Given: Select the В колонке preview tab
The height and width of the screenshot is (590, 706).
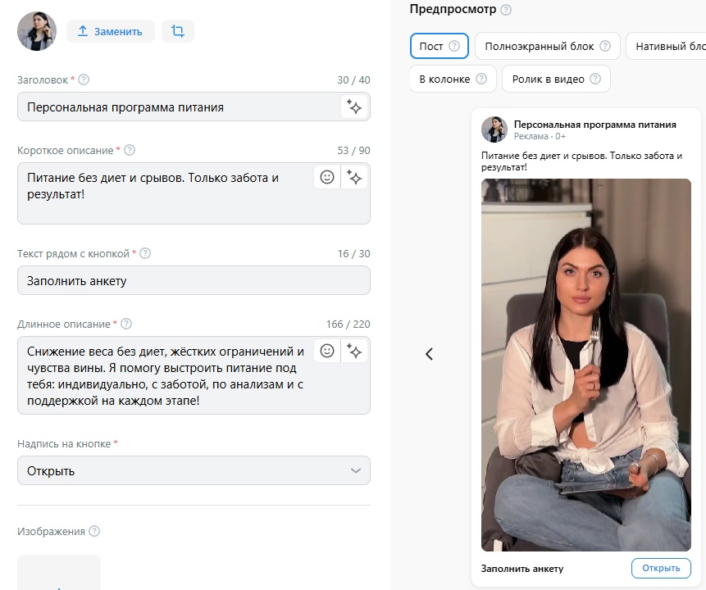Looking at the screenshot, I should [x=453, y=79].
